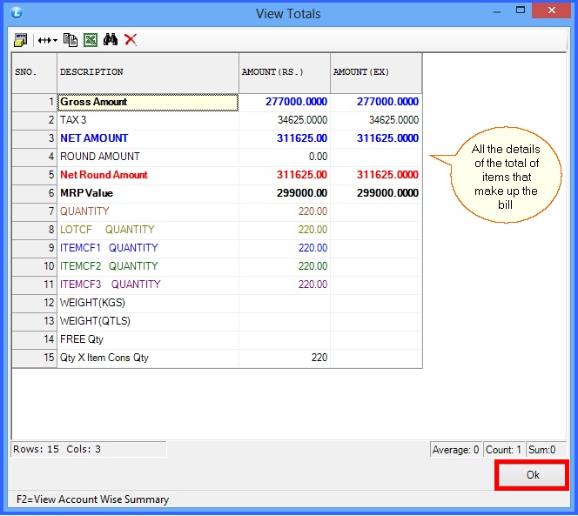Click the red X delete icon
The height and width of the screenshot is (516, 578).
131,40
